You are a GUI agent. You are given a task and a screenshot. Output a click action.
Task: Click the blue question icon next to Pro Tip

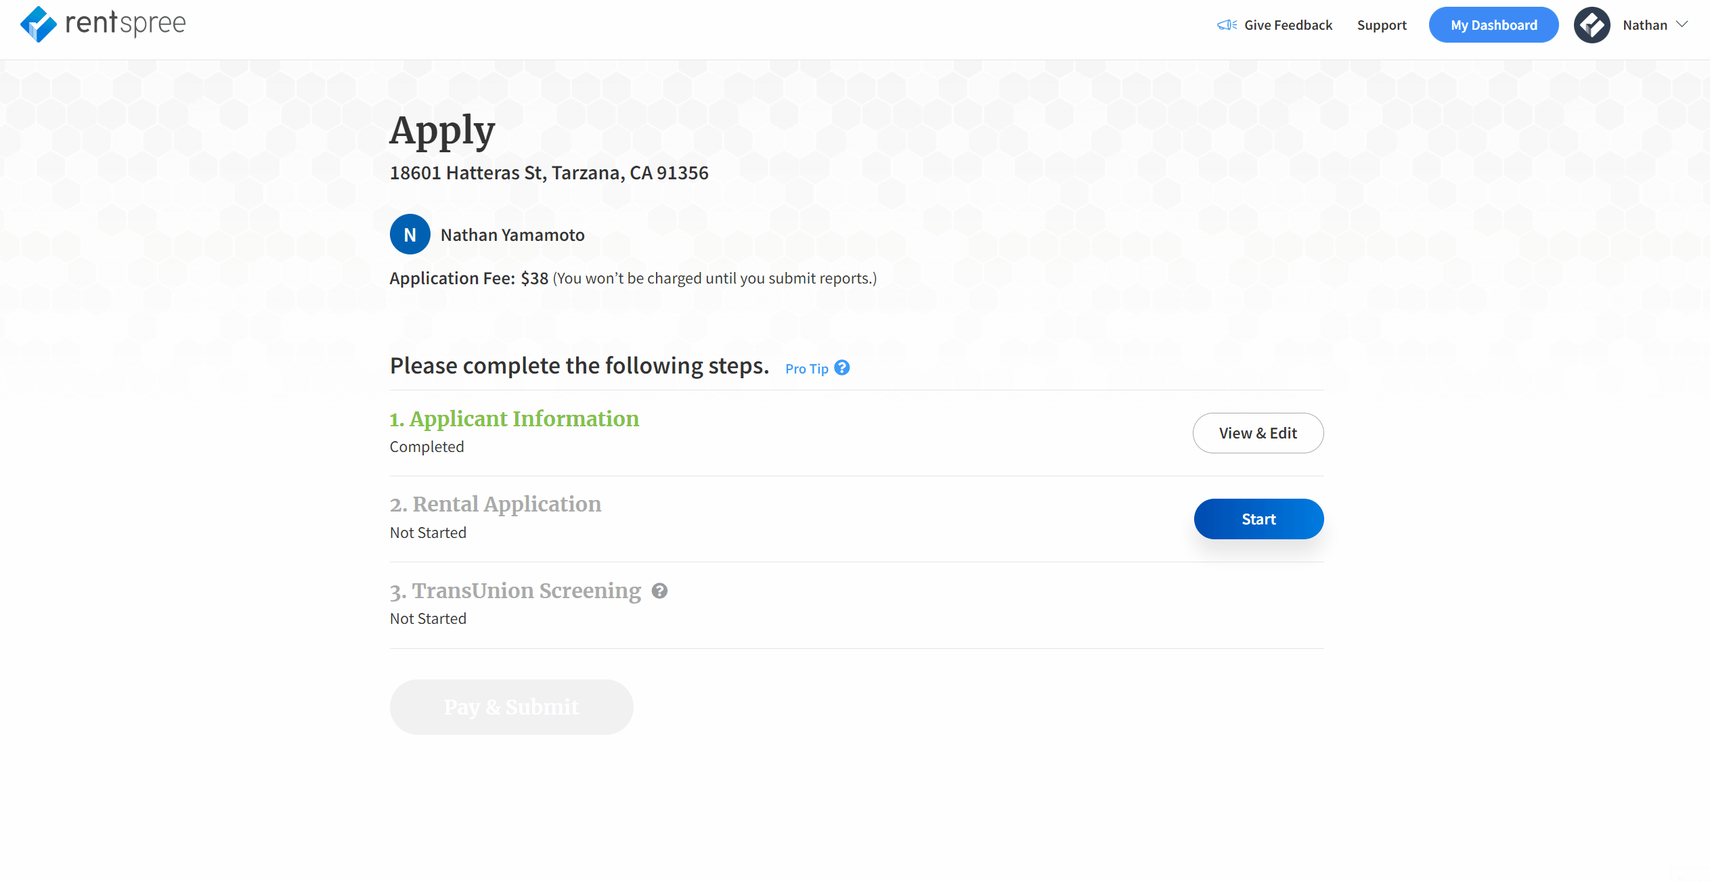click(x=842, y=367)
